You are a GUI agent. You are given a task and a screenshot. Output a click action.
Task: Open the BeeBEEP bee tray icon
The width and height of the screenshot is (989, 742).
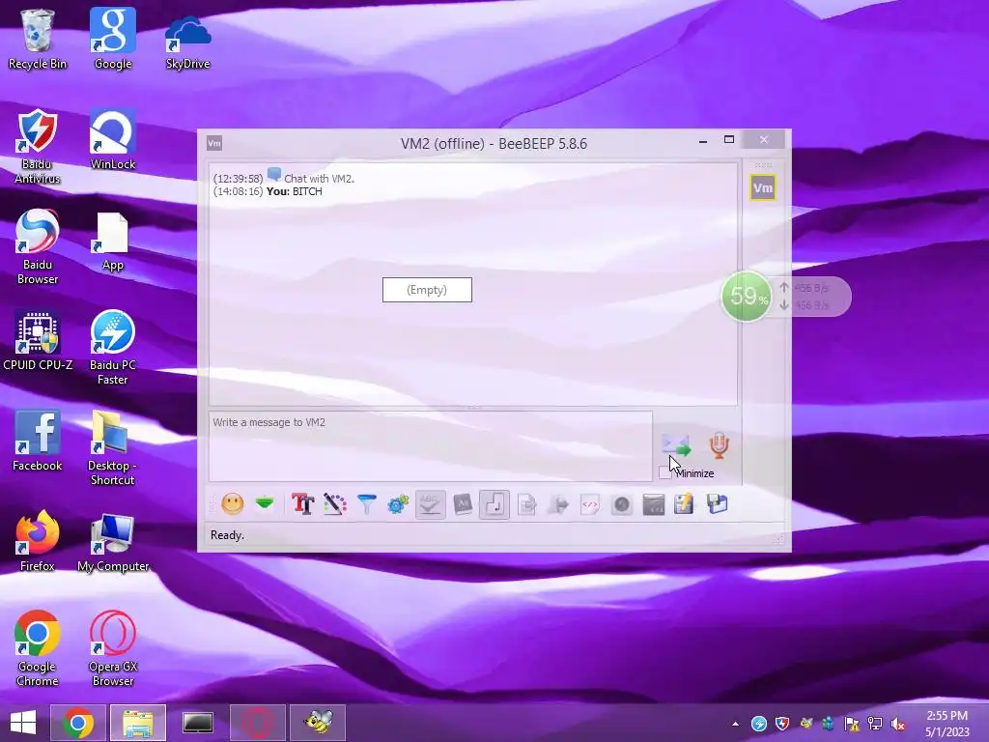[805, 724]
